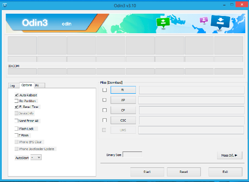Click the CSC file button
The height and width of the screenshot is (182, 249).
(123, 120)
